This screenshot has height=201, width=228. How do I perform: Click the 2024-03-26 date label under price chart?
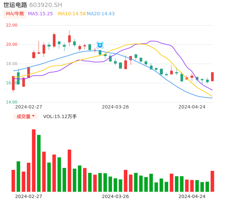(115, 107)
